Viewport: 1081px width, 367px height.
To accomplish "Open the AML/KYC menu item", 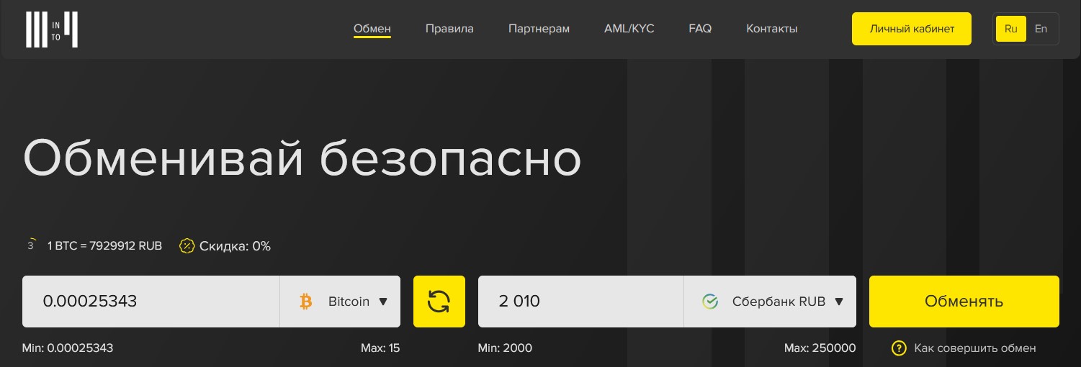I will tap(629, 29).
